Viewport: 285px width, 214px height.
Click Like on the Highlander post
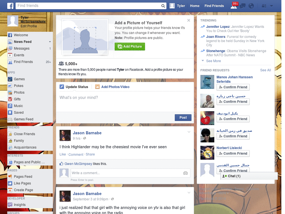63,154
